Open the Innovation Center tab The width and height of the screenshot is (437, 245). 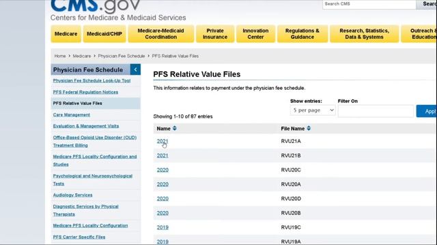pyautogui.click(x=255, y=34)
